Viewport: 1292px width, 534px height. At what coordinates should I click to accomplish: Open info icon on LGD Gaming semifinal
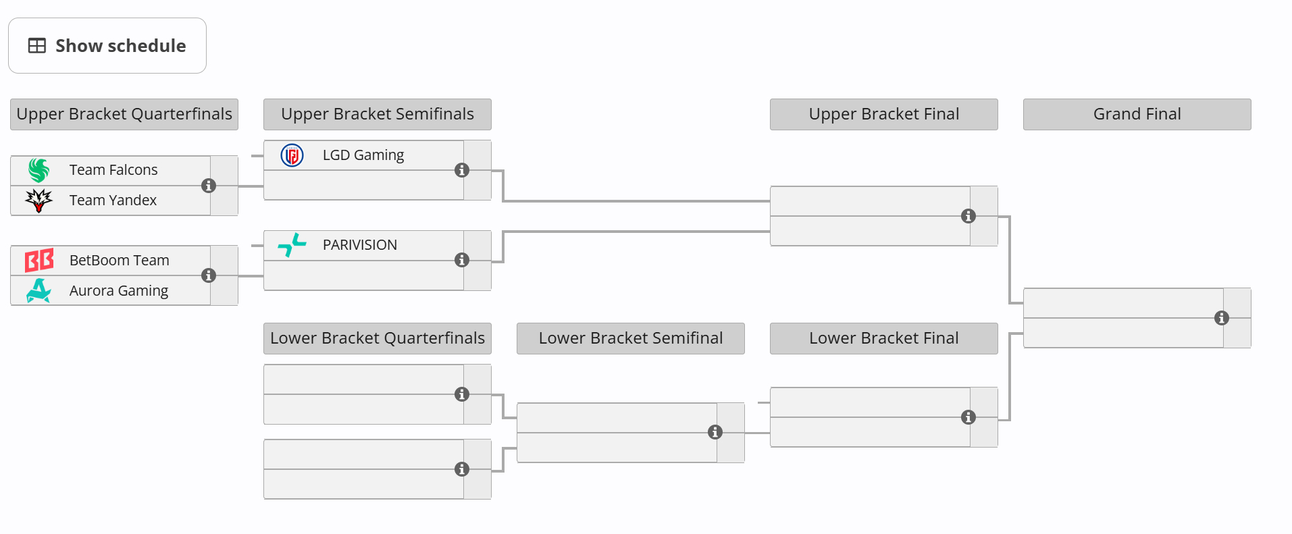pyautogui.click(x=462, y=170)
